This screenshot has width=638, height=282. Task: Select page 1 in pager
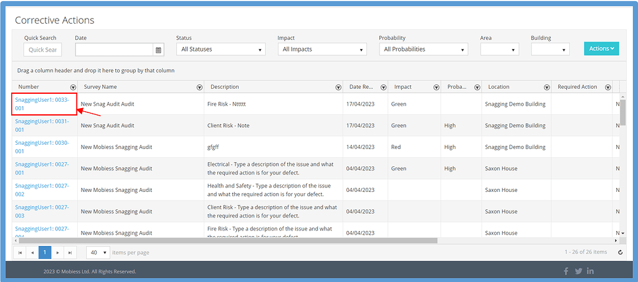tap(45, 252)
